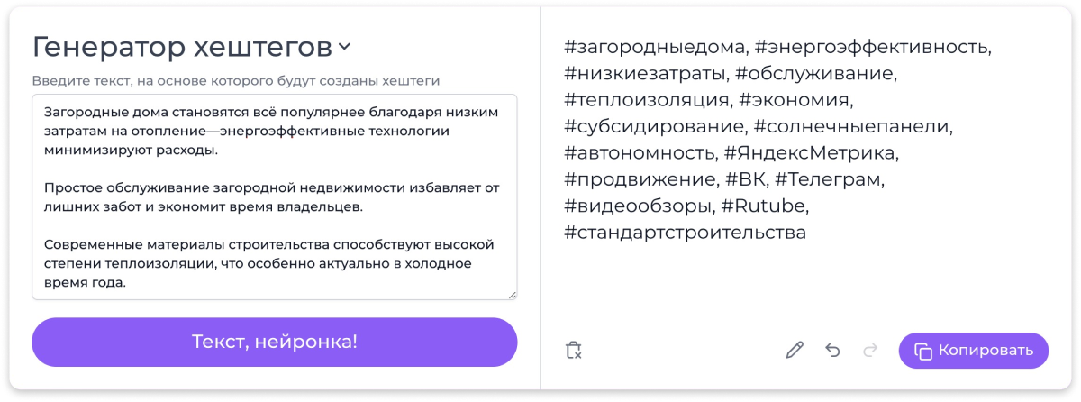Select the #стандартстроительства hashtag
The image size is (1081, 402).
[685, 233]
